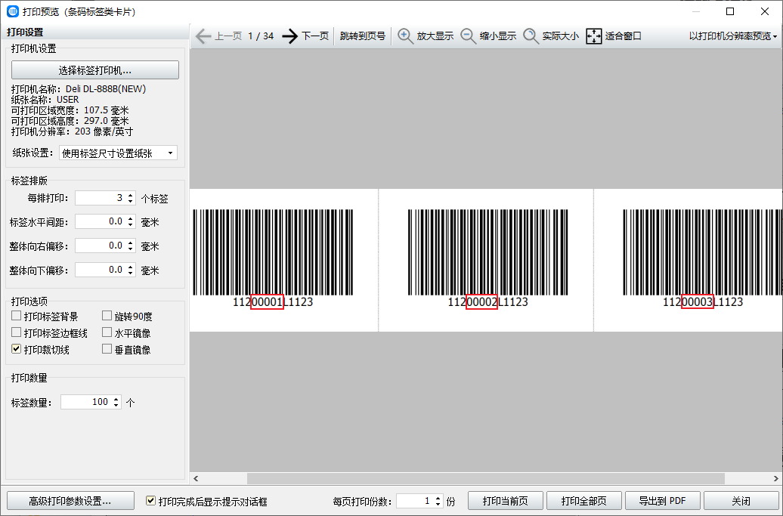Click the 整体向下偏移 input field
This screenshot has height=516, width=783.
[101, 270]
